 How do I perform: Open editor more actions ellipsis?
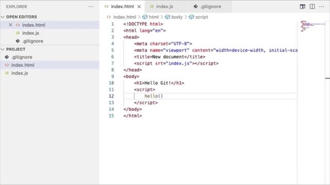pos(322,7)
